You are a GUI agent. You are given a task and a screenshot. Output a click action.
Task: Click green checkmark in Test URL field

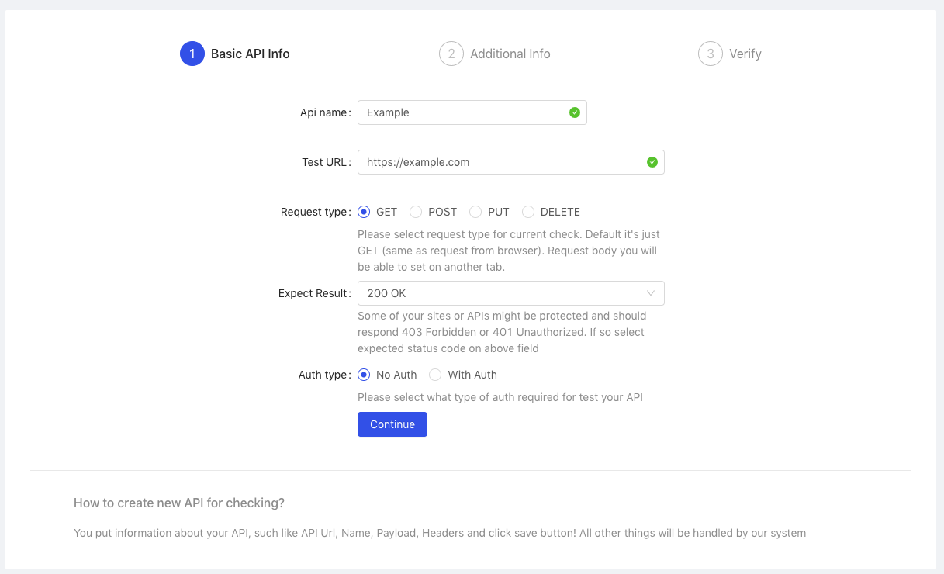point(652,162)
